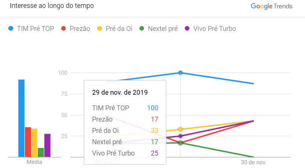Click the 30 de nov. axis label
Image resolution: width=305 pixels, height=168 pixels.
254,162
